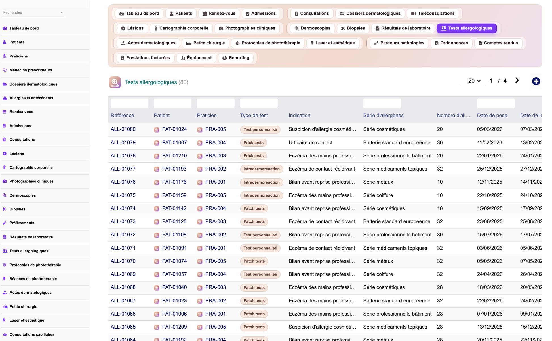Click the blue plus icon to add a test
The width and height of the screenshot is (552, 341).
536,82
